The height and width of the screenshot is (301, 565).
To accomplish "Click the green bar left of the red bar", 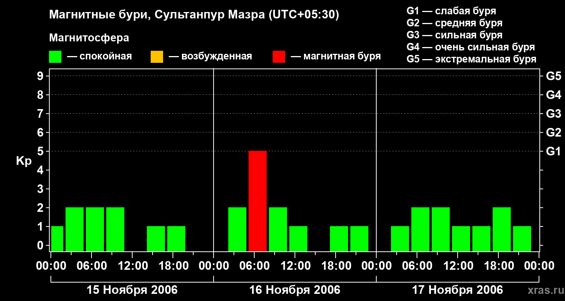I will [x=237, y=229].
